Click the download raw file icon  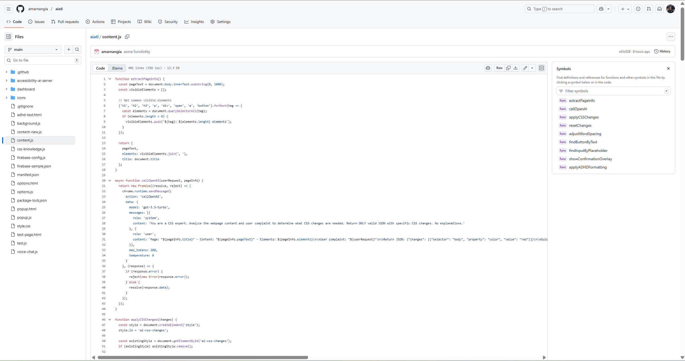click(x=516, y=68)
